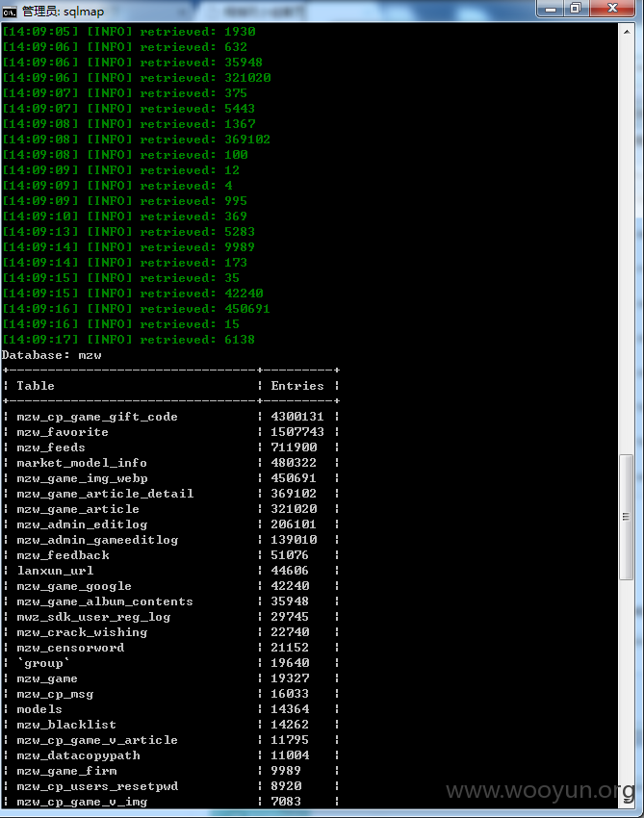The width and height of the screenshot is (644, 818).
Task: Select entry count 11795
Action: [290, 740]
